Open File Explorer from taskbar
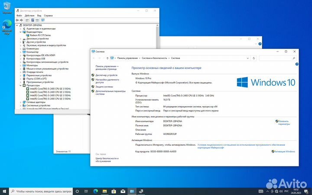The width and height of the screenshot is (312, 195). [x=105, y=192]
